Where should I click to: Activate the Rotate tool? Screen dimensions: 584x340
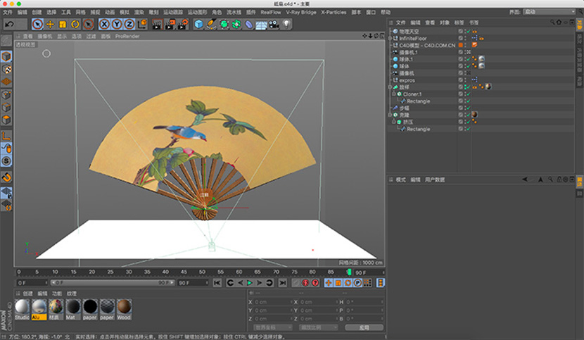tap(75, 24)
